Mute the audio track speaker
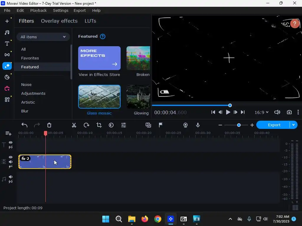Screen dimensions: 302x226 (x=11, y=177)
